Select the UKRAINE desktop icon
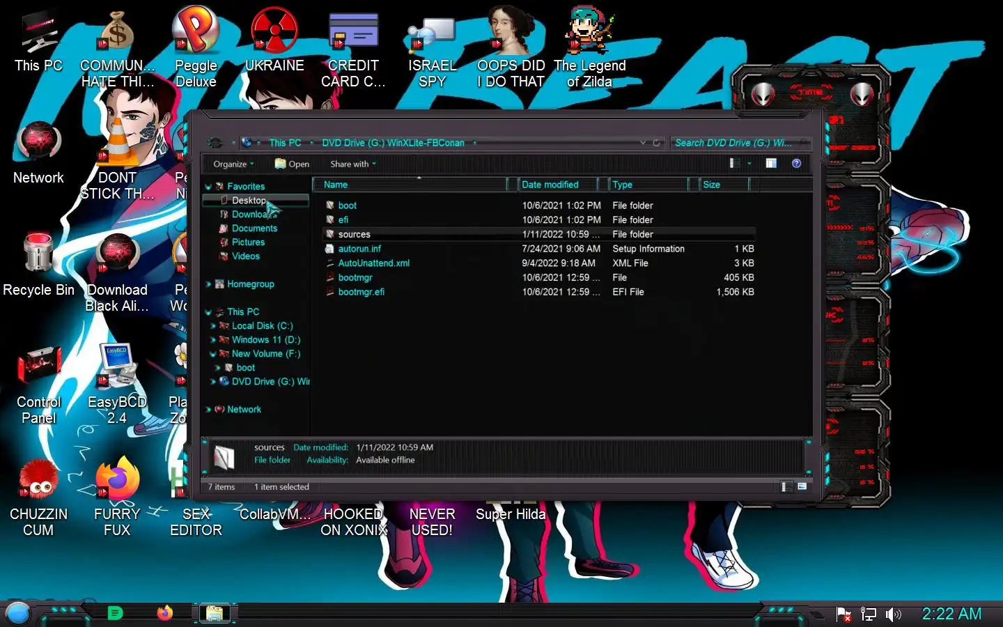This screenshot has height=627, width=1003. (x=274, y=40)
